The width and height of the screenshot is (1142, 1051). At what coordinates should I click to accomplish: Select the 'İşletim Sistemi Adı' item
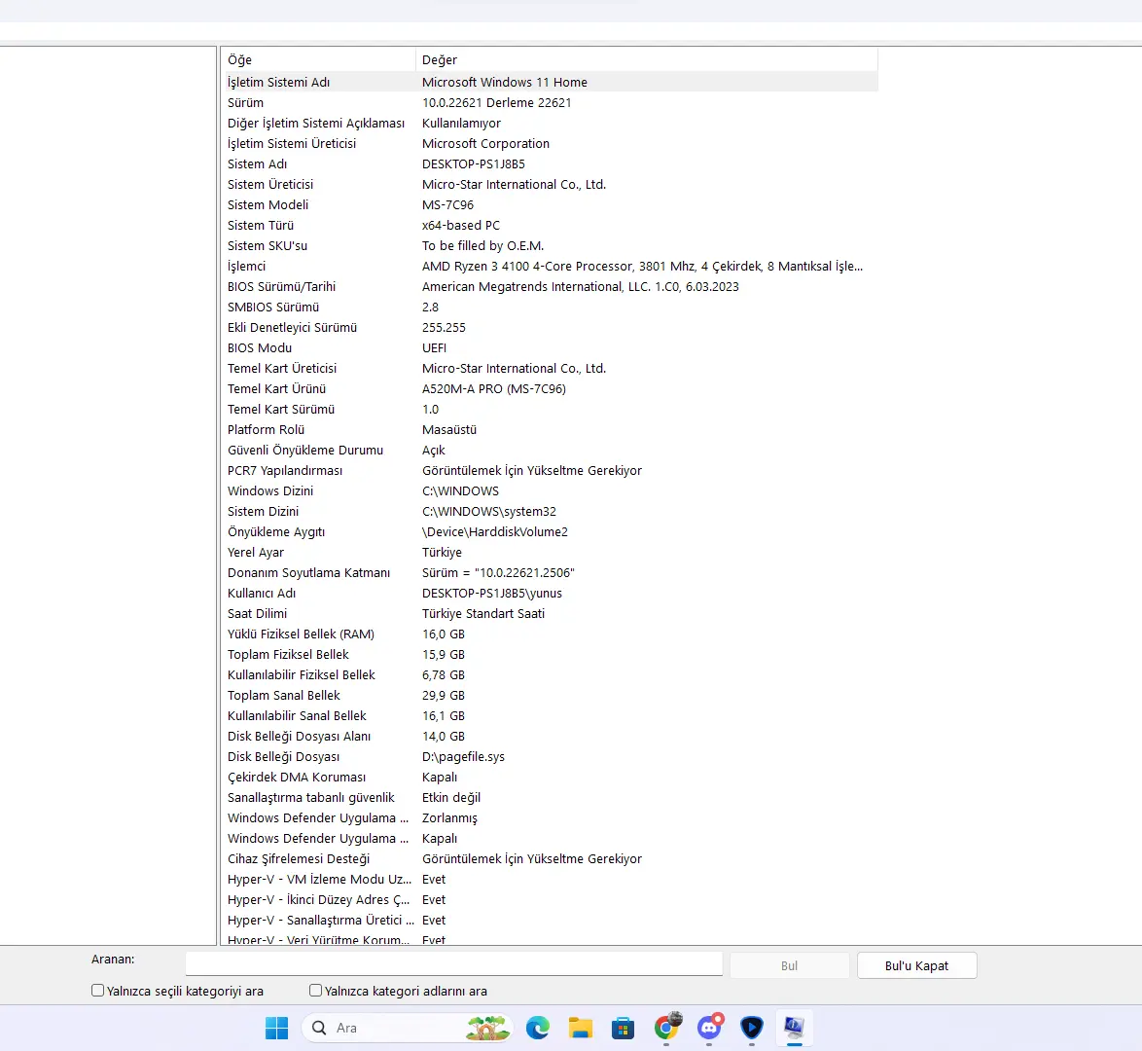pos(278,83)
